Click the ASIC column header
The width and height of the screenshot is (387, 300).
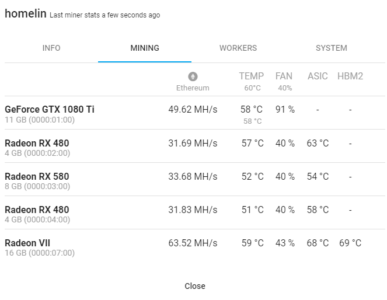pos(318,76)
